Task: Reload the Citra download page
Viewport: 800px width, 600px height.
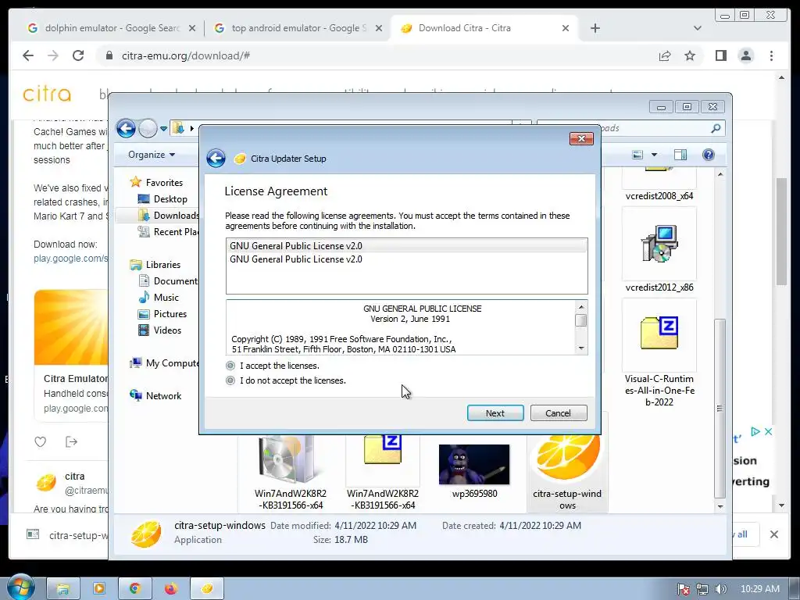Action: click(78, 55)
